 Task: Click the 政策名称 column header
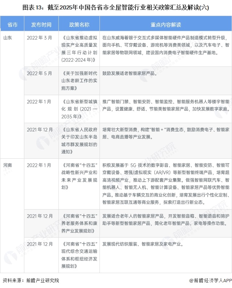pos(79,25)
